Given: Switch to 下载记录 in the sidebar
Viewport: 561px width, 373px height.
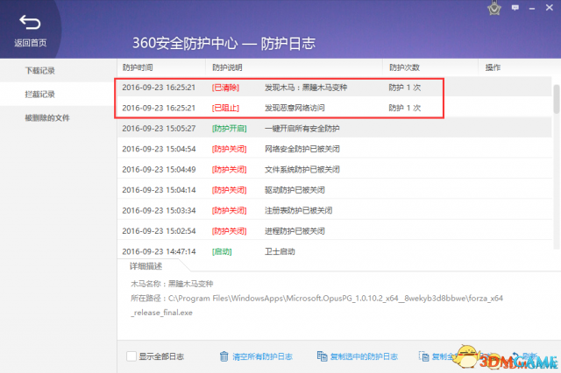Looking at the screenshot, I should click(x=39, y=71).
